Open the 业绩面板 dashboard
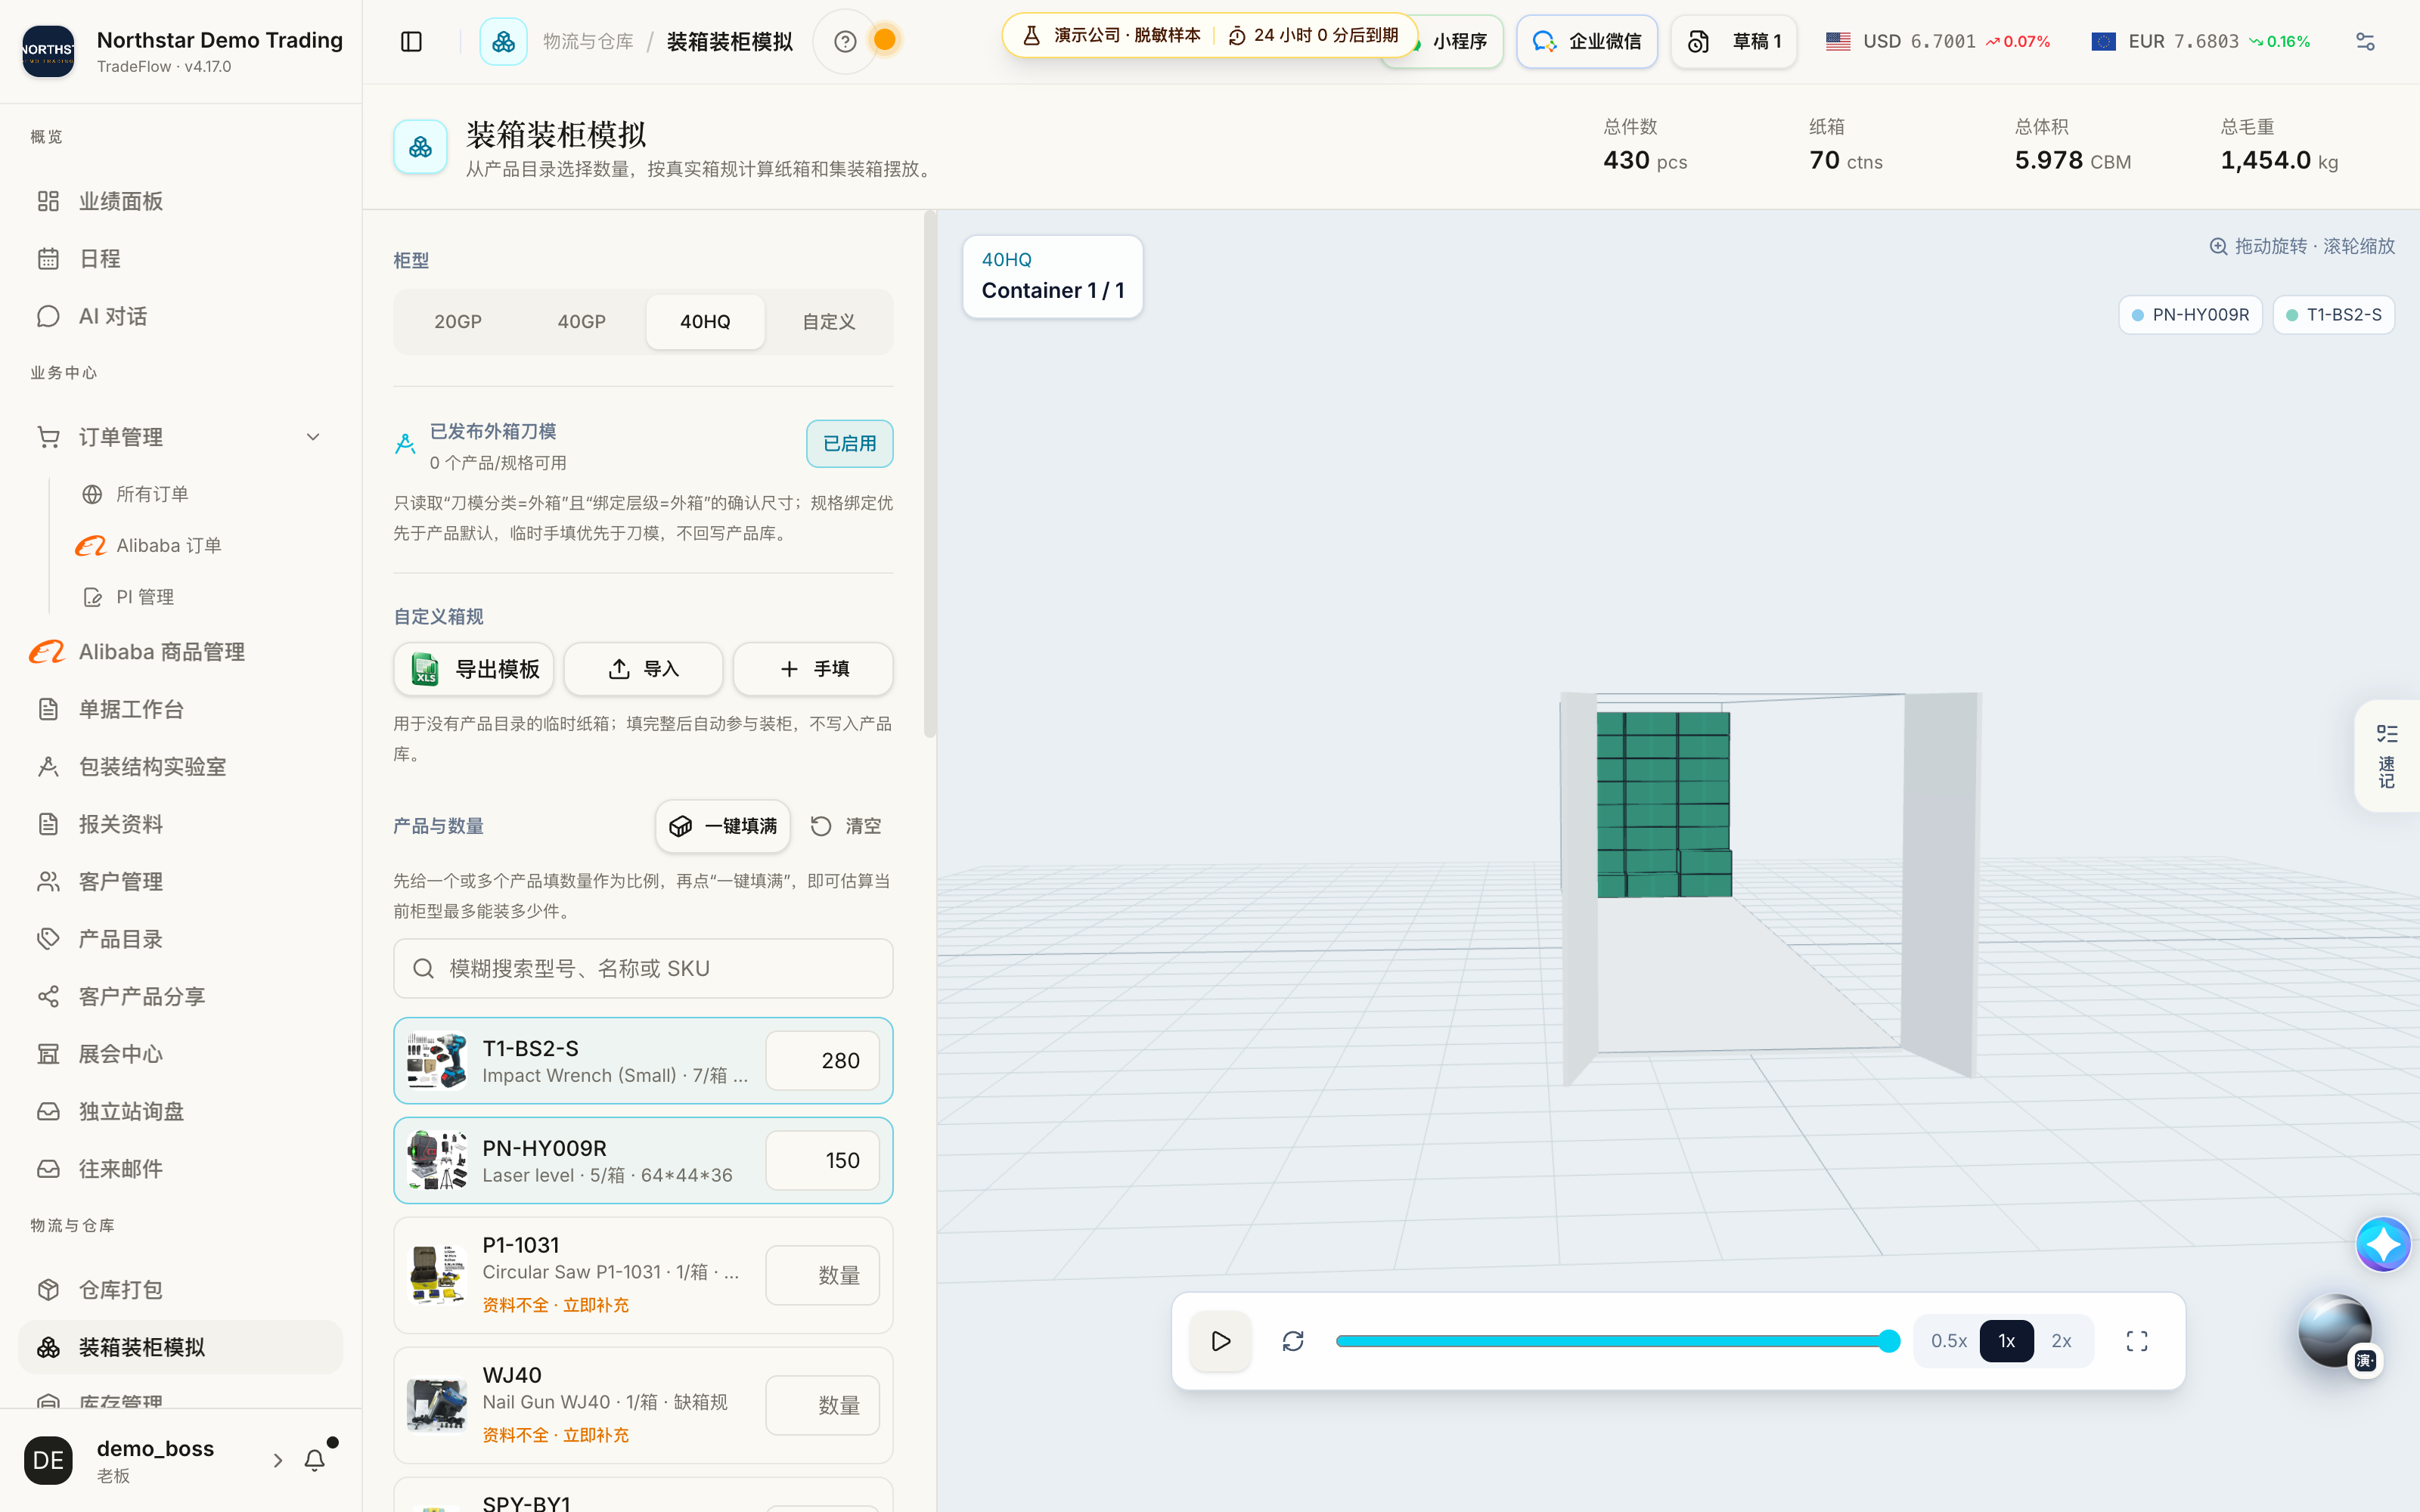 (x=180, y=201)
